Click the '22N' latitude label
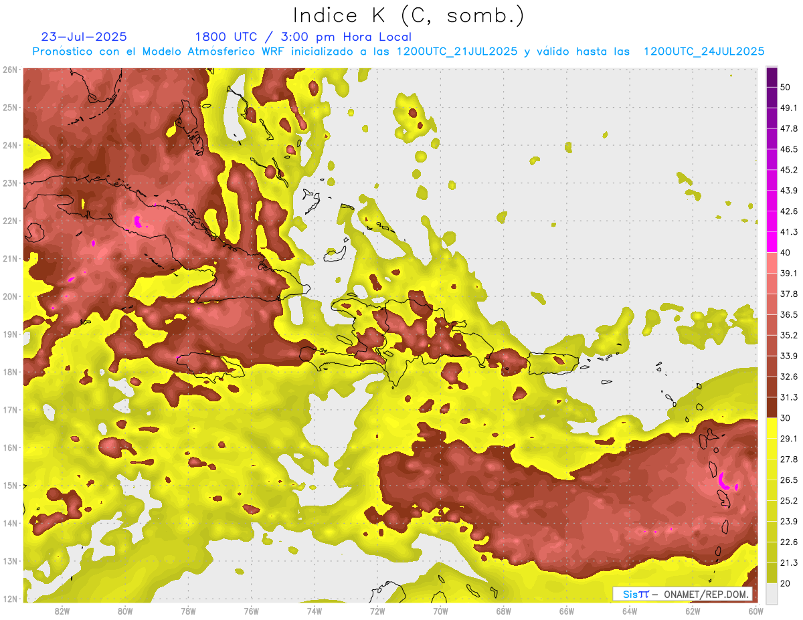The height and width of the screenshot is (620, 803). point(10,221)
